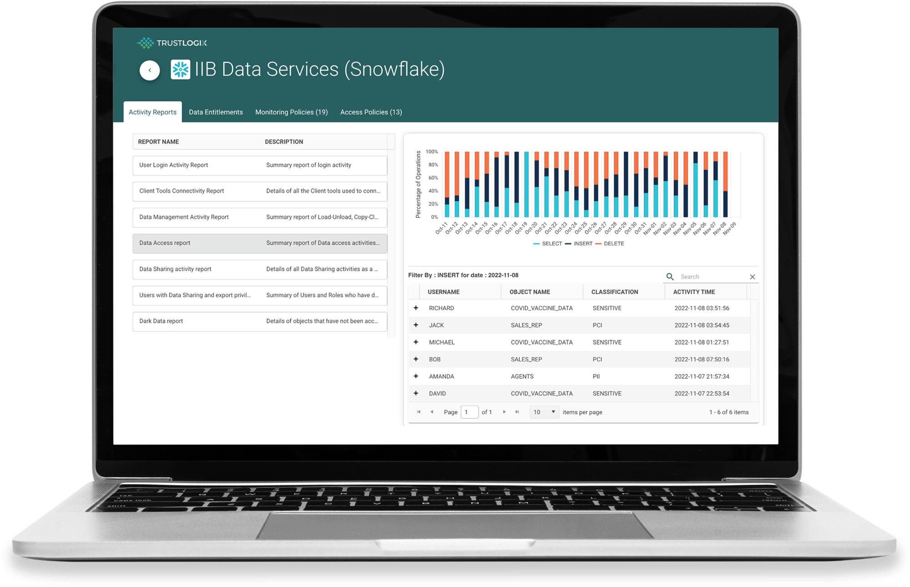
Task: Select the Dark Data report
Action: pos(260,321)
